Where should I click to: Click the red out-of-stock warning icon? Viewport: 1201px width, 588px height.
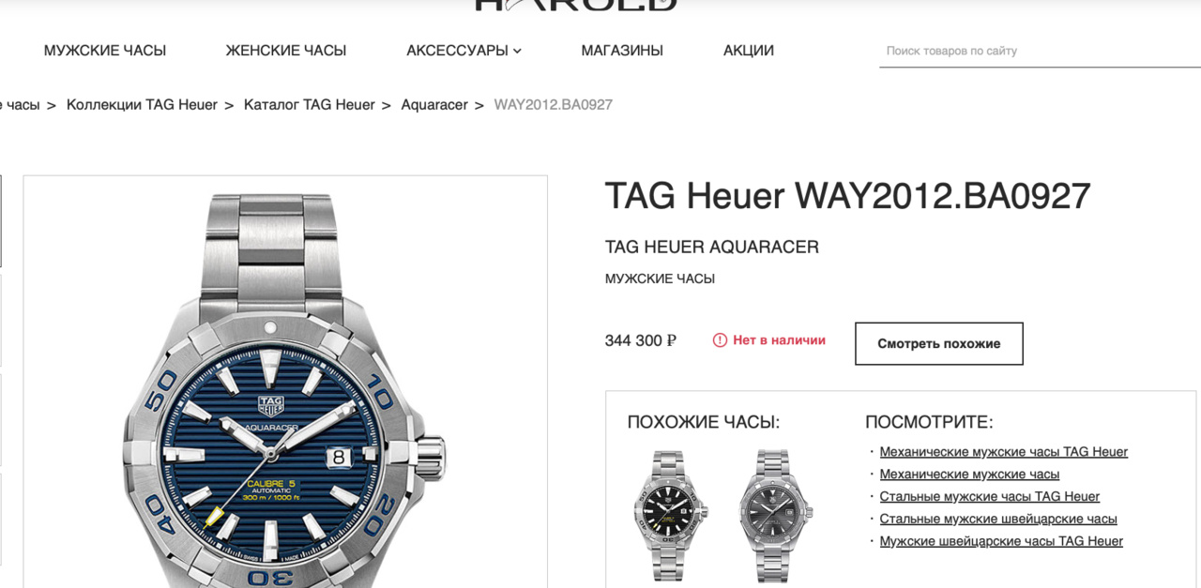click(720, 340)
